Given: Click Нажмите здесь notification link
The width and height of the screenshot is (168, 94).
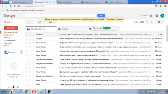Looking at the screenshot, I should (51, 19).
